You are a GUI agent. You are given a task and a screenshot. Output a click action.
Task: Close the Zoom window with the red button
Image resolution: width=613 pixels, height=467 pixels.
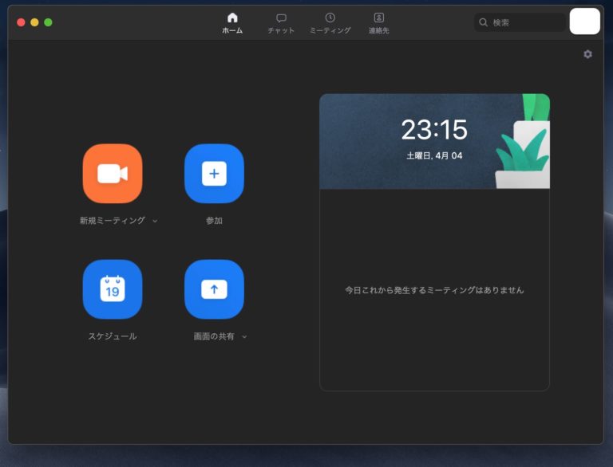pyautogui.click(x=21, y=22)
